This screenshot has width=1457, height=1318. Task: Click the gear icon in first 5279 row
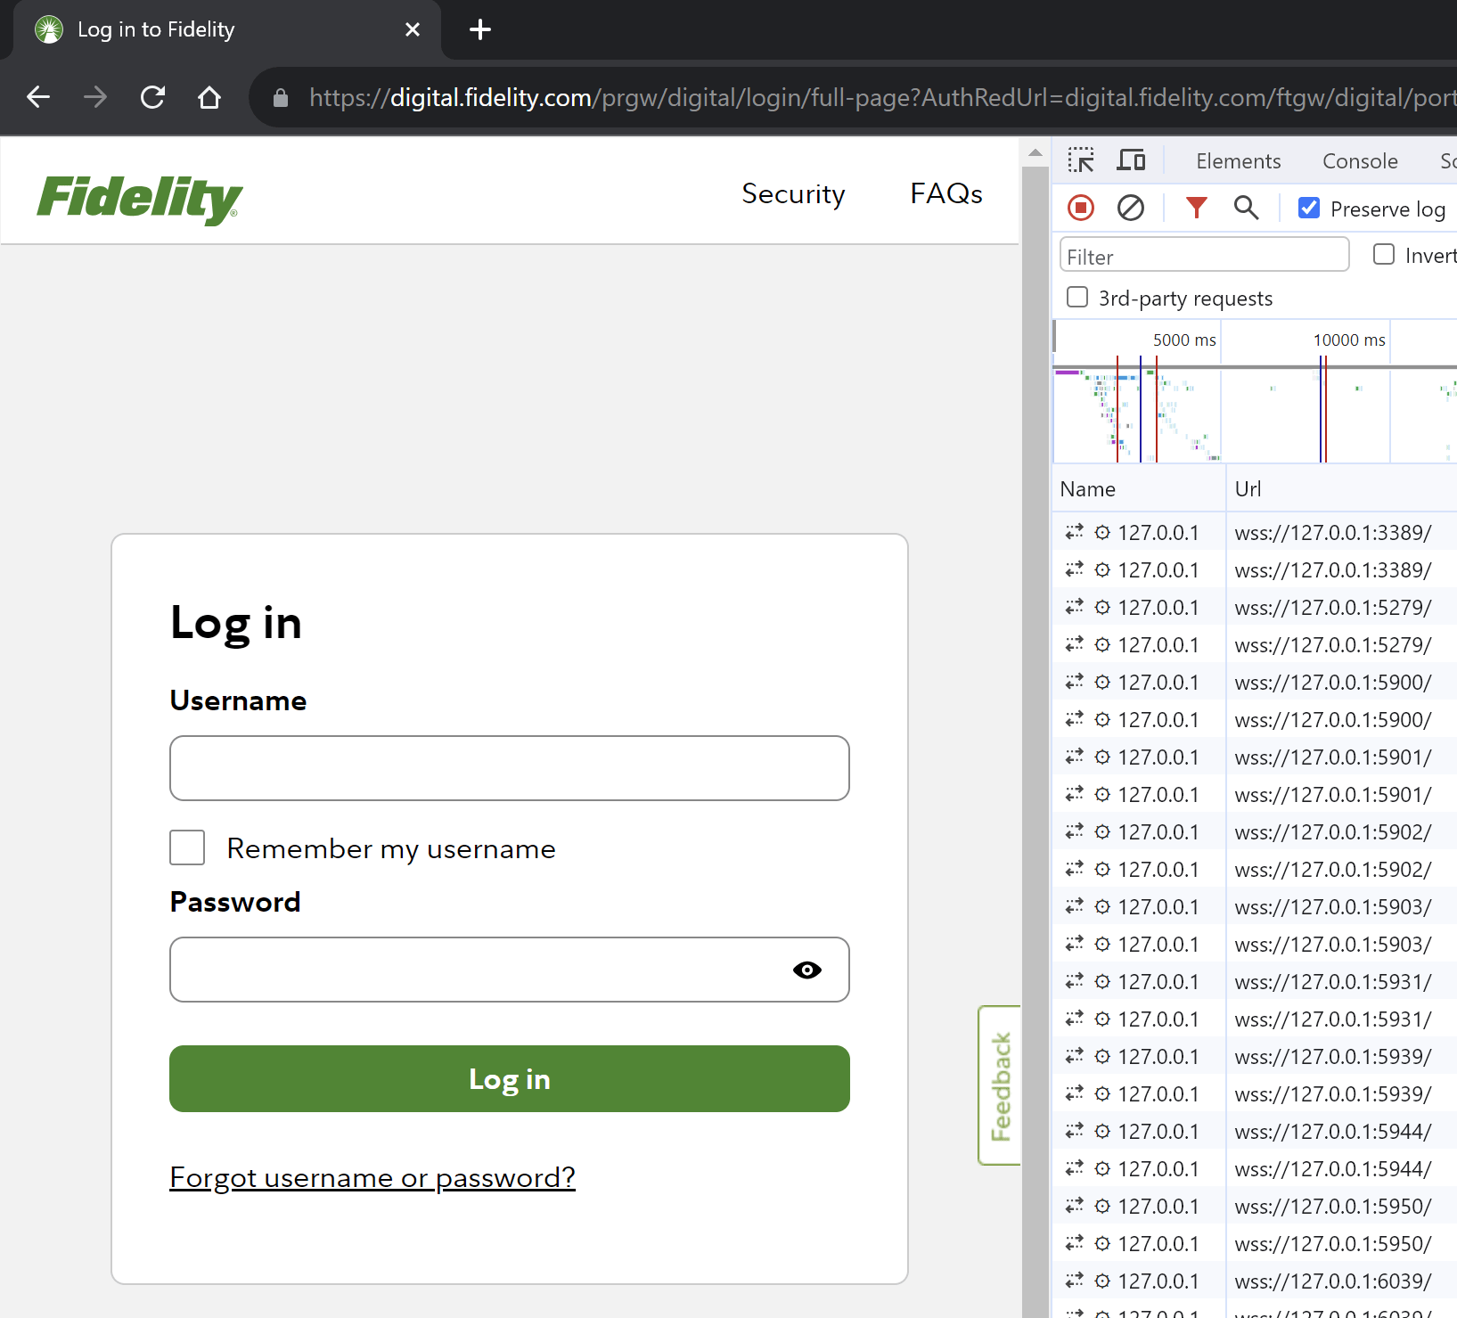click(1102, 607)
